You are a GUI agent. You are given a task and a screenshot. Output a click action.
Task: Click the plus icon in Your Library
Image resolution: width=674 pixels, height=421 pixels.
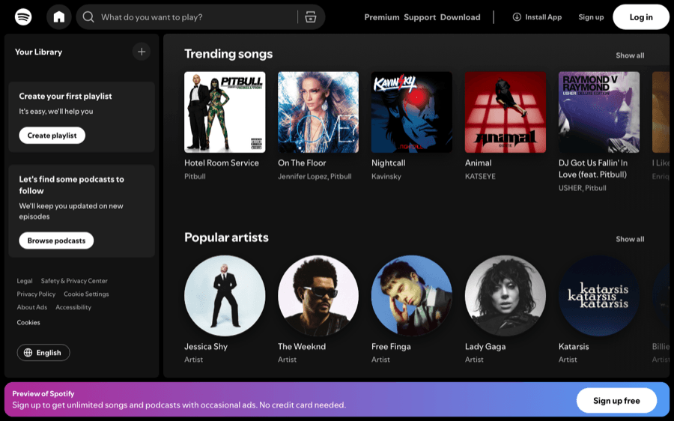[x=142, y=52]
